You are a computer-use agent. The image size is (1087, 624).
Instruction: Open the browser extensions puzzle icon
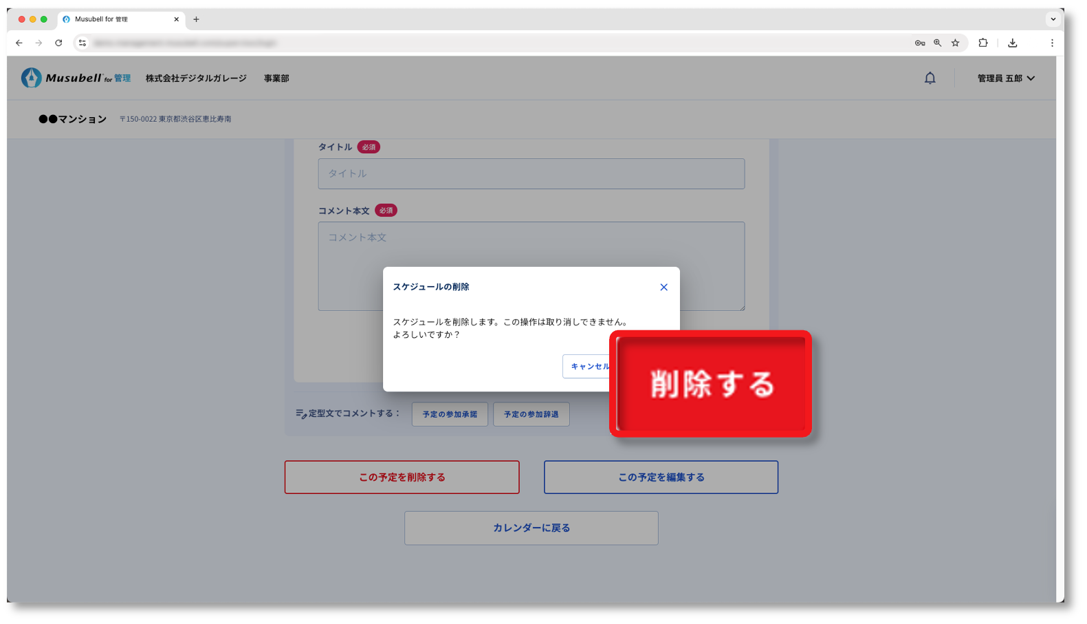pos(982,43)
